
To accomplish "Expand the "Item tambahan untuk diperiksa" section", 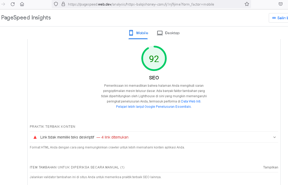I will coord(77,167).
